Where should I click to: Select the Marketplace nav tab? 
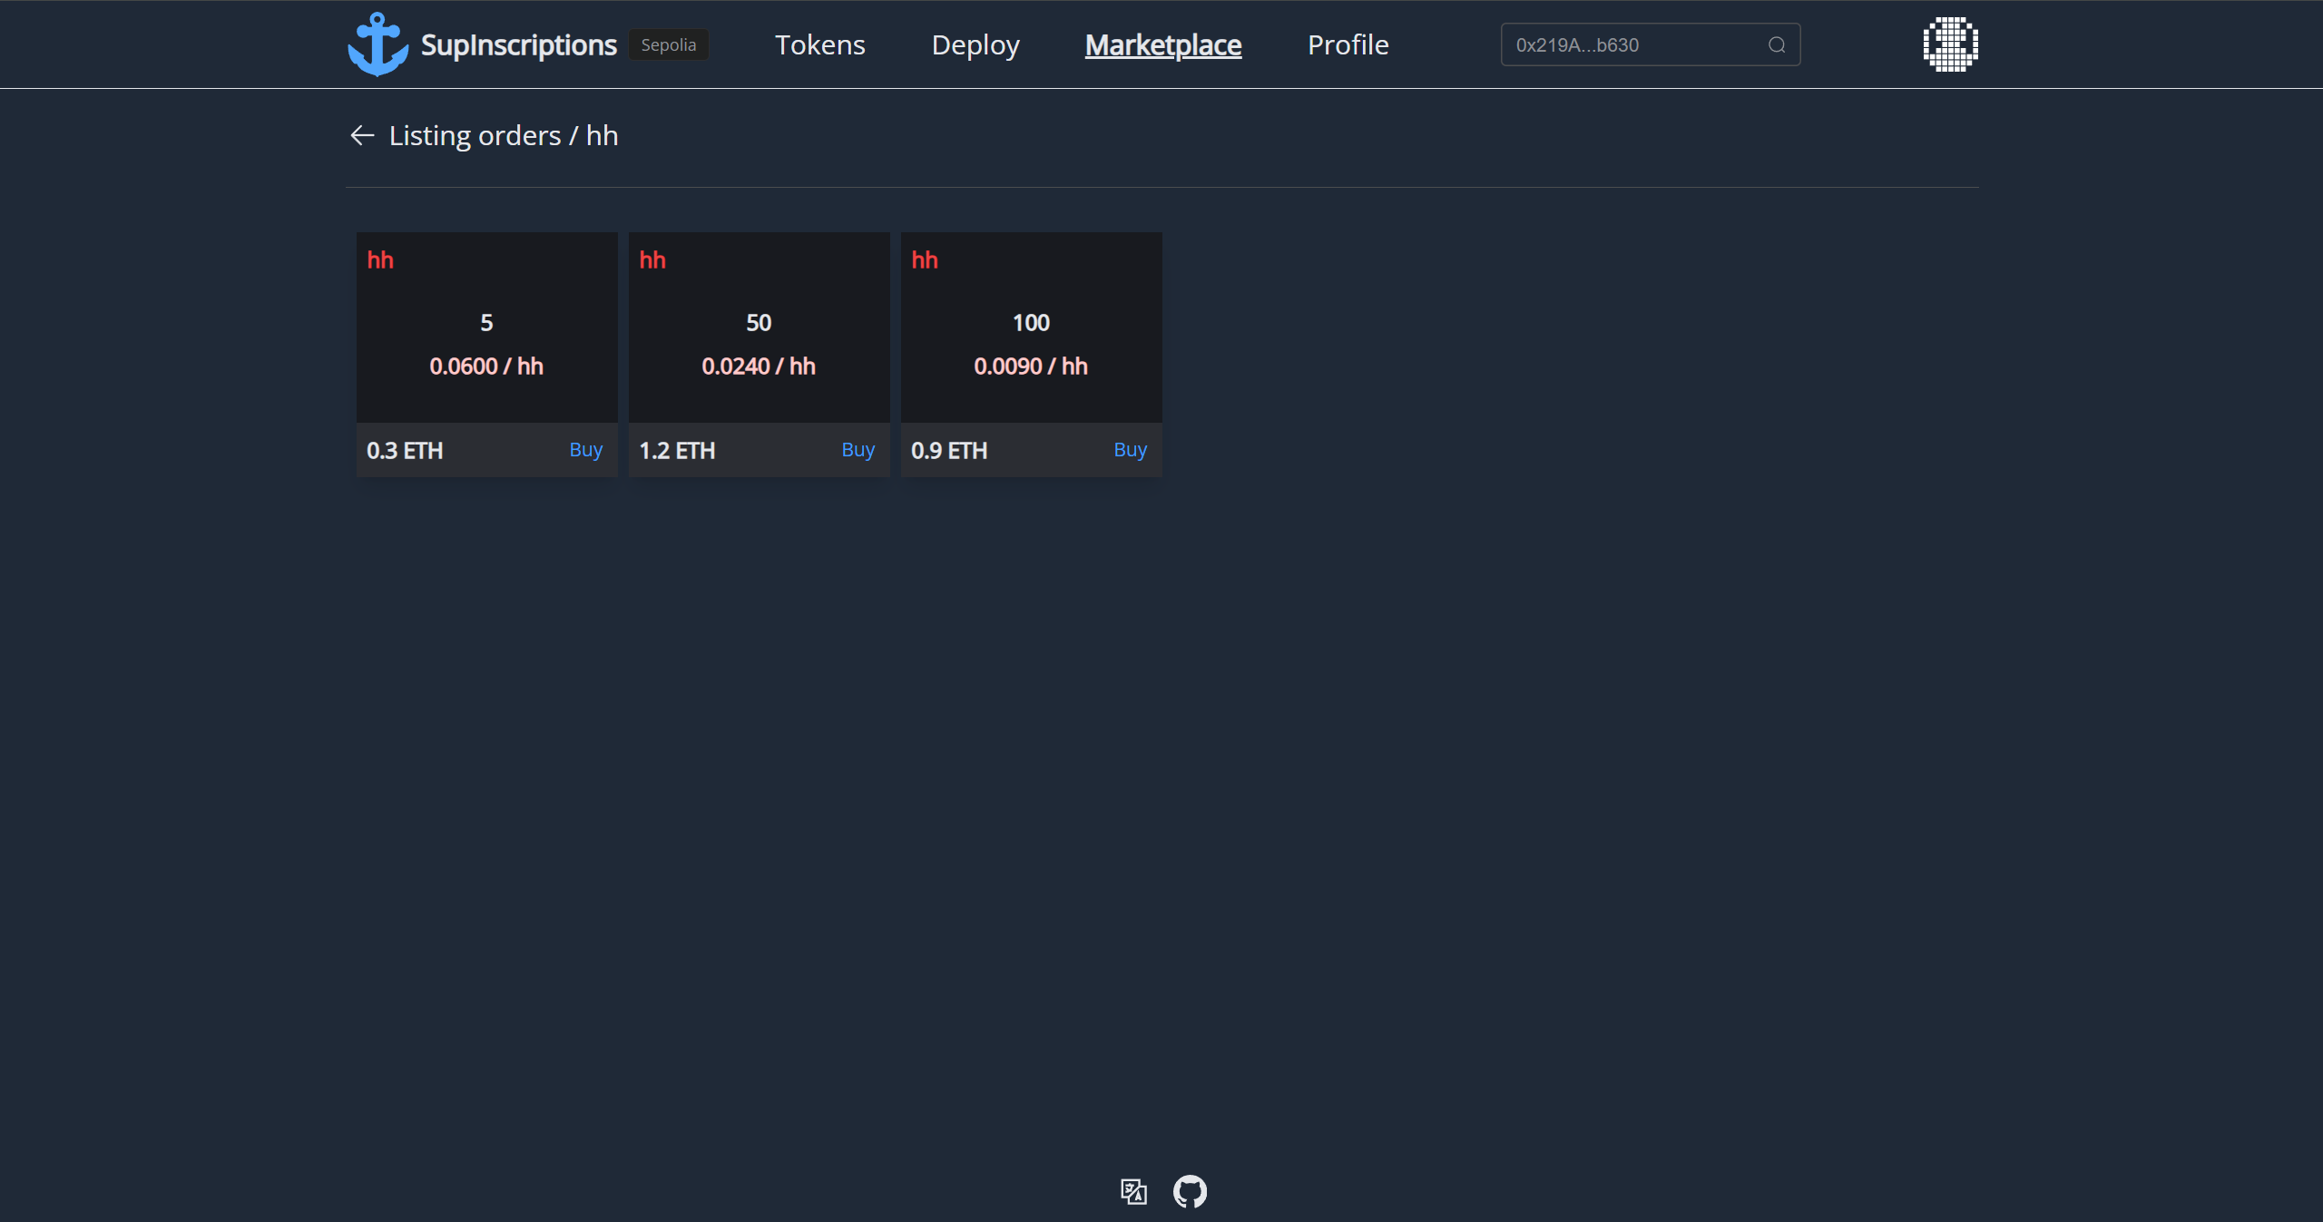pyautogui.click(x=1162, y=45)
